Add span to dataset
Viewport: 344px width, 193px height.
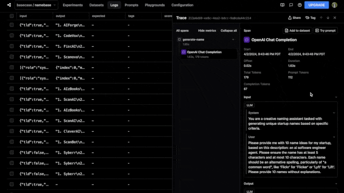297,31
